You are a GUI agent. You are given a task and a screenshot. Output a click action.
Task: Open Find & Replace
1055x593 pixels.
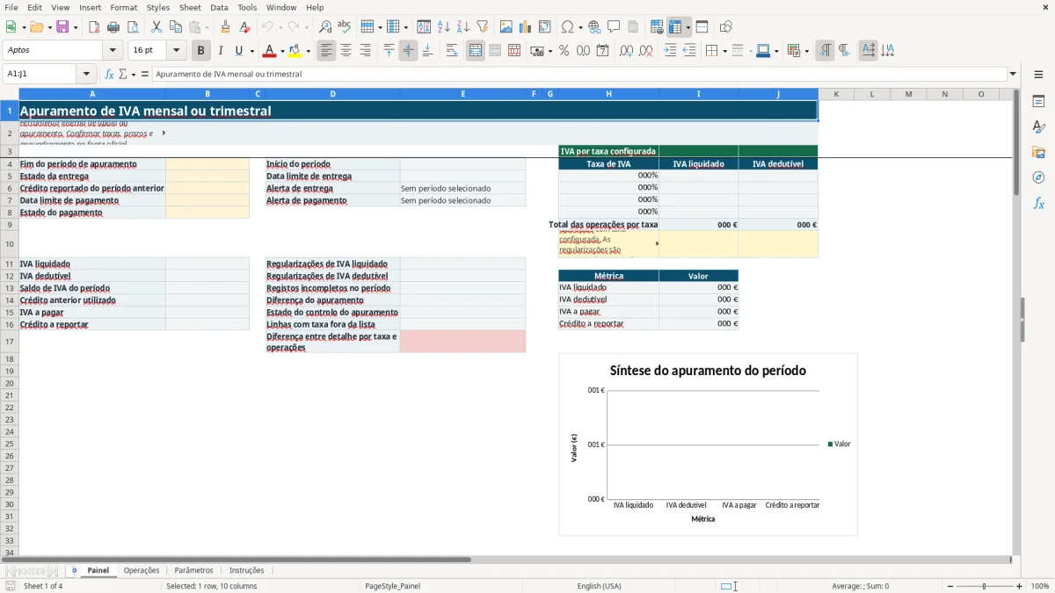click(x=325, y=27)
